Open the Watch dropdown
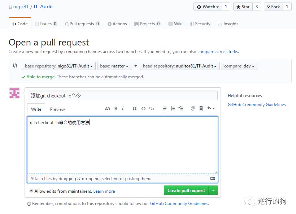The image size is (296, 214). point(208,7)
